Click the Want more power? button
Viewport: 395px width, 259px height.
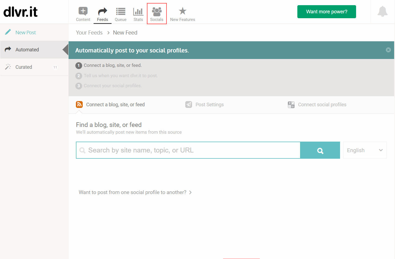326,12
